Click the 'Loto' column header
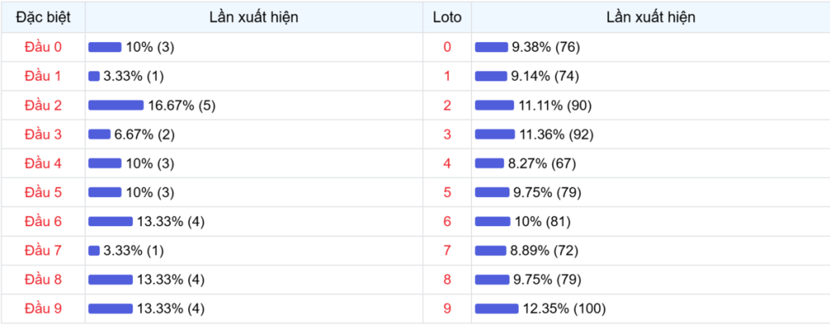The image size is (830, 325). tap(447, 17)
